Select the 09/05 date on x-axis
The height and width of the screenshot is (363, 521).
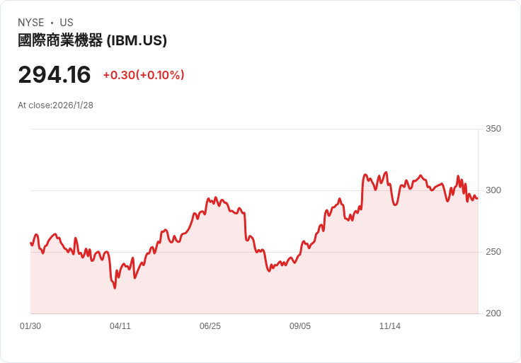tap(300, 326)
